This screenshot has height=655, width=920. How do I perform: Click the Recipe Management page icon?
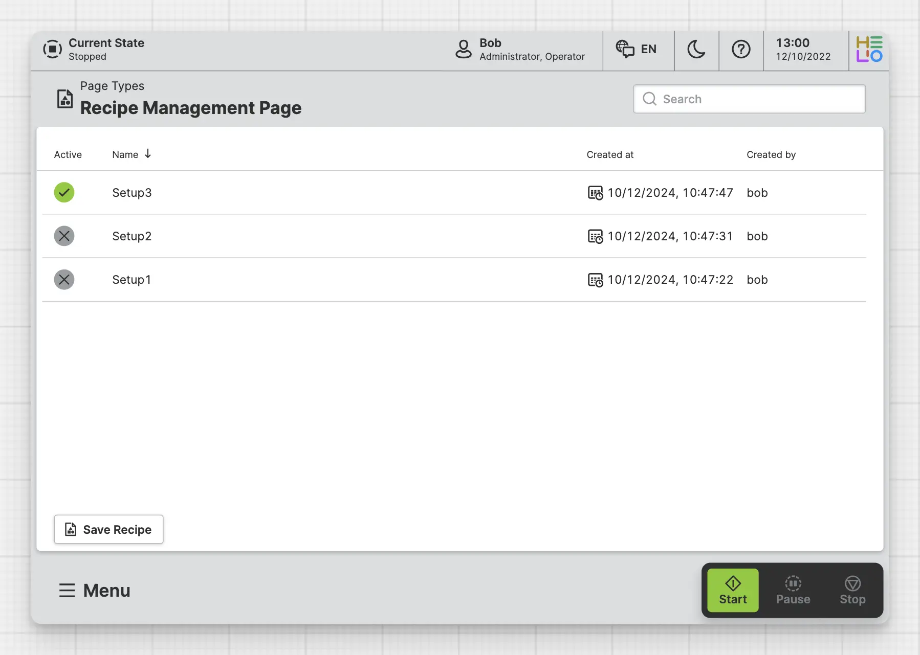pos(65,99)
